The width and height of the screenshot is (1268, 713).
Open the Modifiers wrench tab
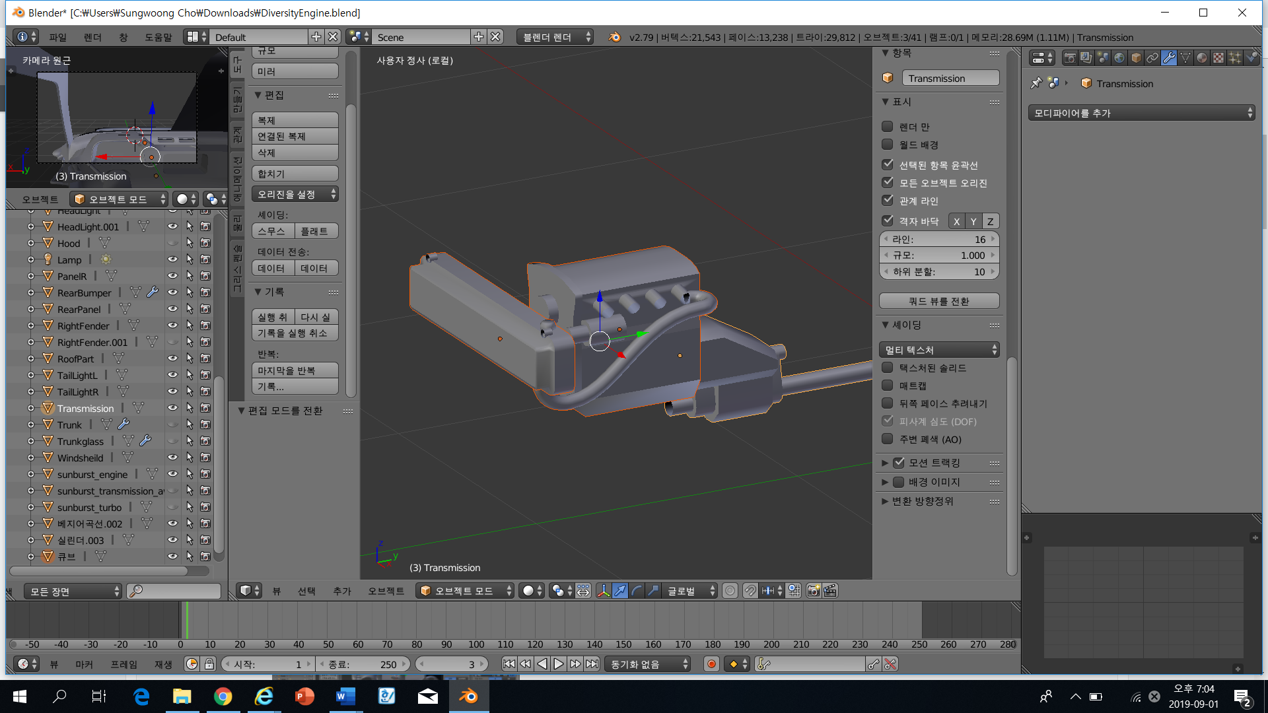1169,57
